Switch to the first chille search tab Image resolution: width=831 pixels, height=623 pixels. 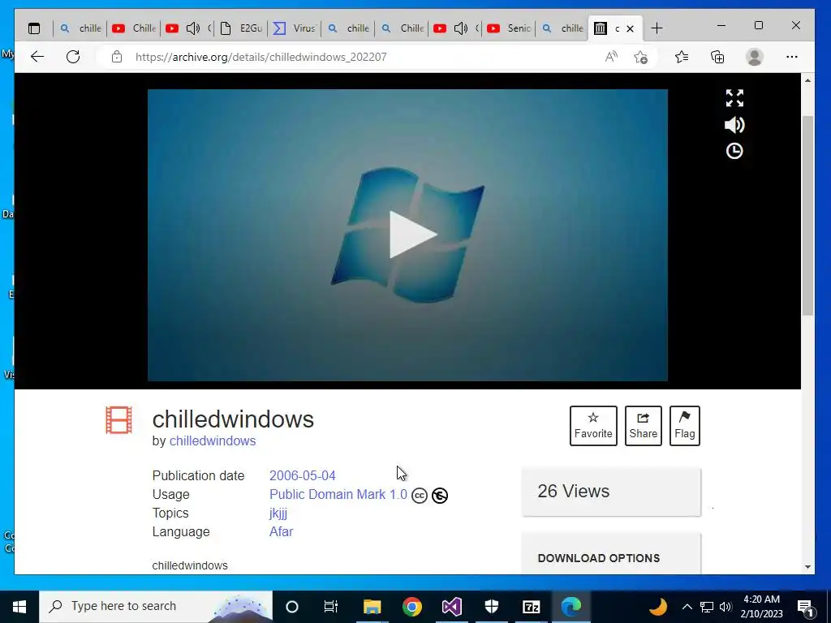80,28
